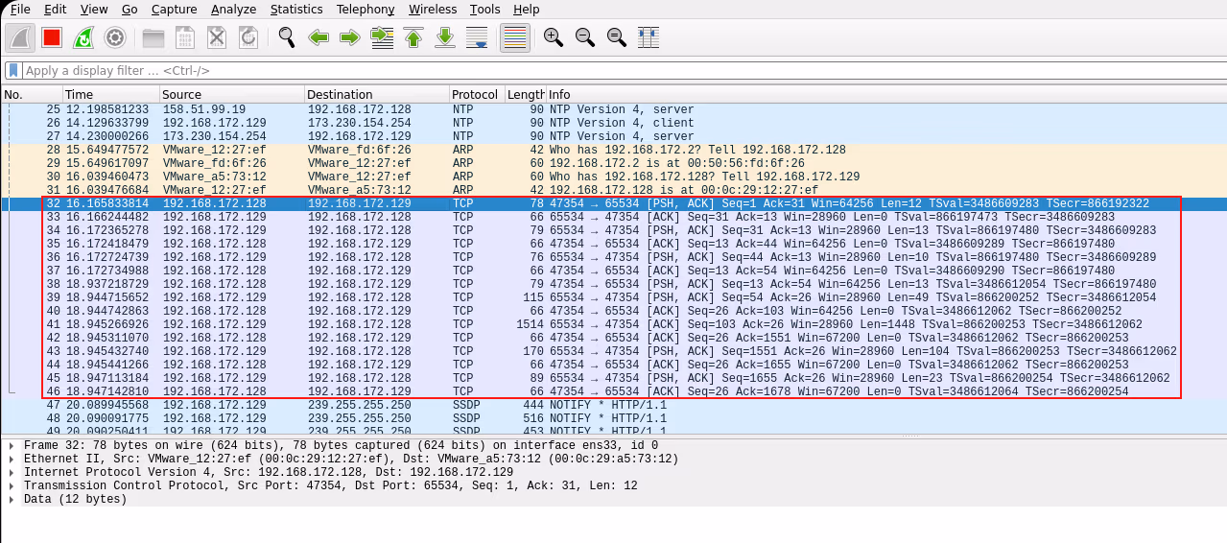Sort packets by the Info column

click(886, 94)
